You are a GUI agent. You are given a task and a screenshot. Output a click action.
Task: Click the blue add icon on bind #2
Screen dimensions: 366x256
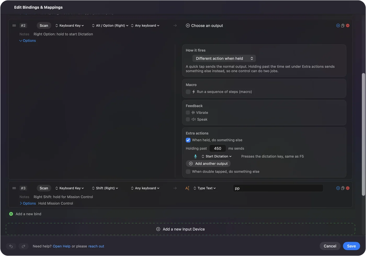tap(338, 26)
